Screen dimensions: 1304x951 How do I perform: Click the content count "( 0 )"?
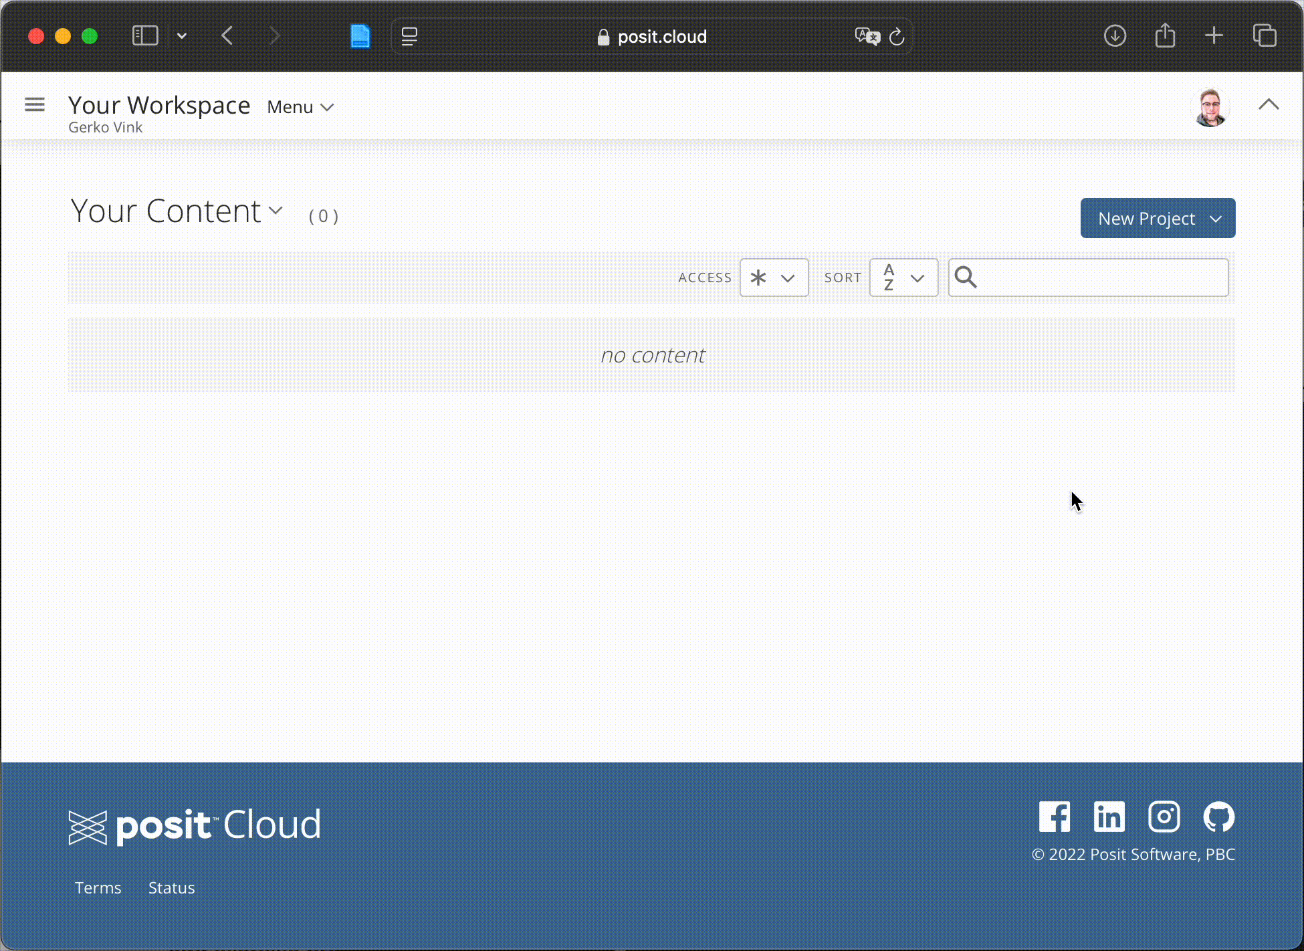(x=324, y=216)
